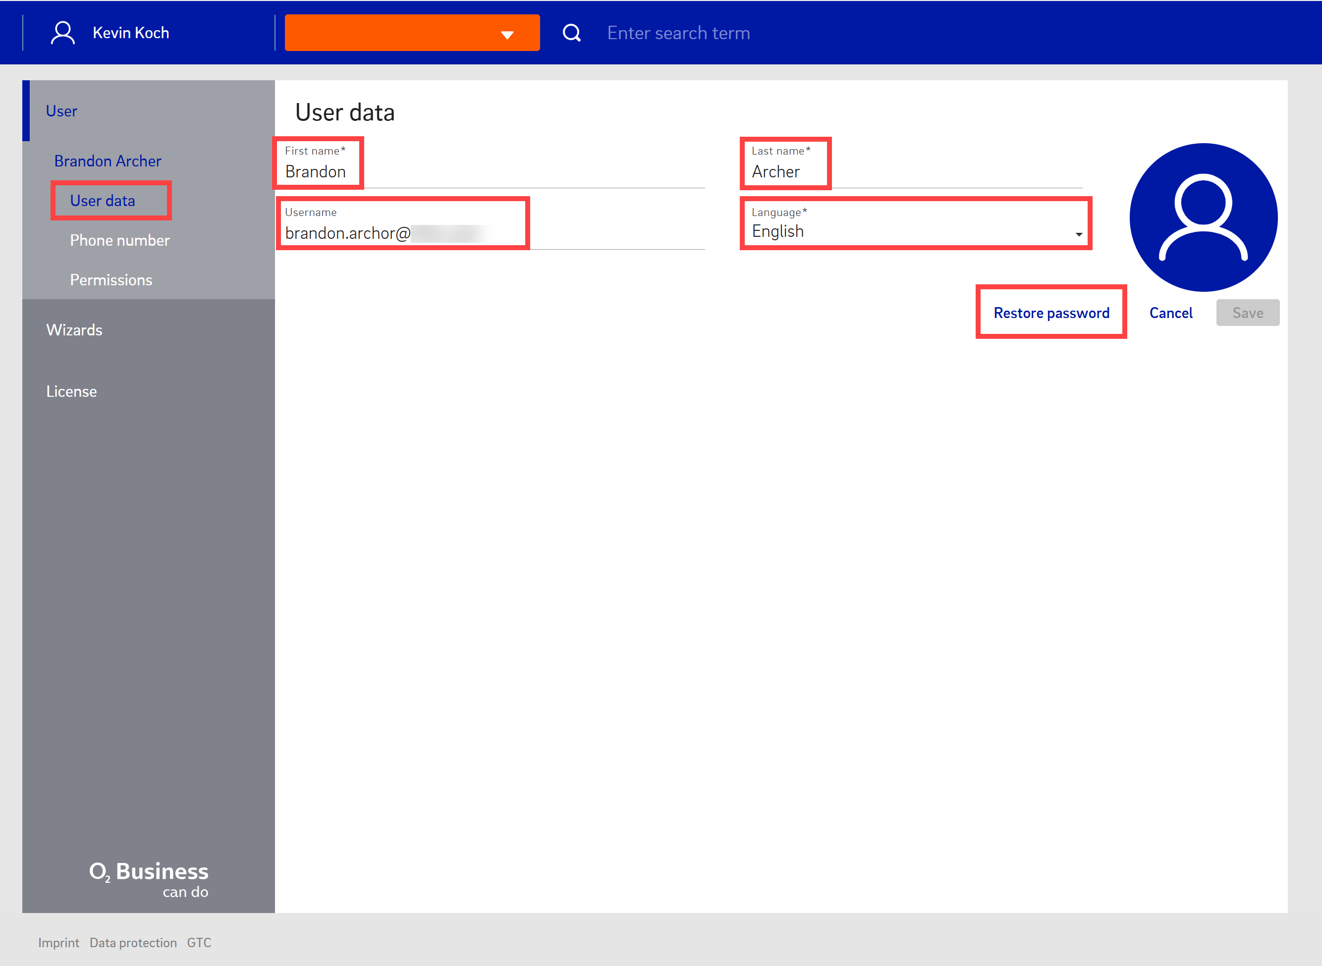Select Brandon Archer in sidebar
The width and height of the screenshot is (1322, 966).
pos(108,161)
